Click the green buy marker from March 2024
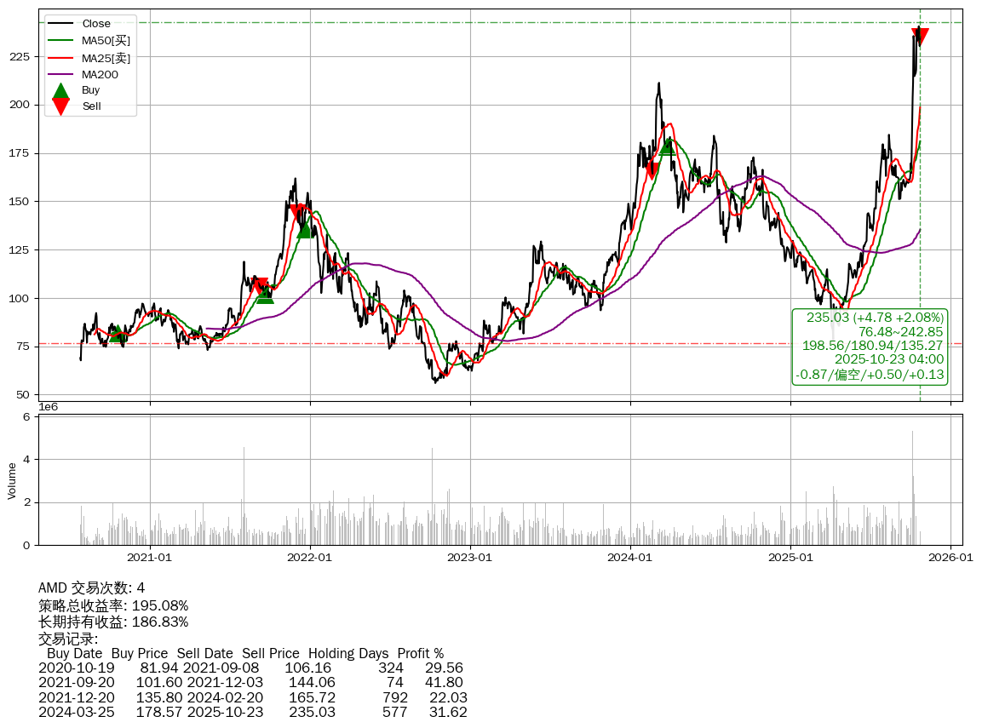982x728 pixels. pos(667,146)
